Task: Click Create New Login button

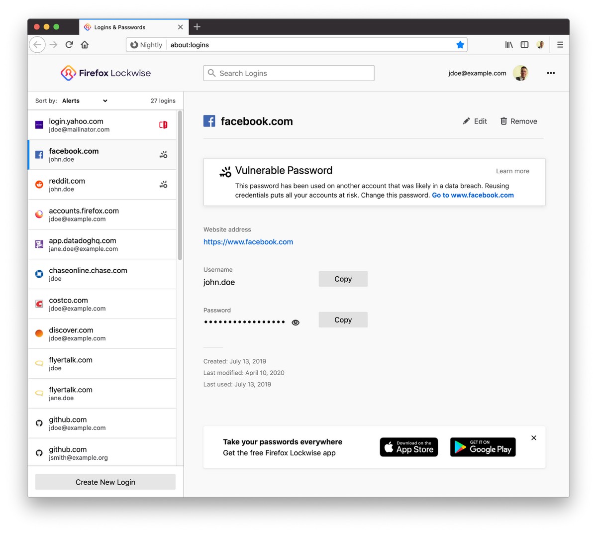Action: point(105,482)
